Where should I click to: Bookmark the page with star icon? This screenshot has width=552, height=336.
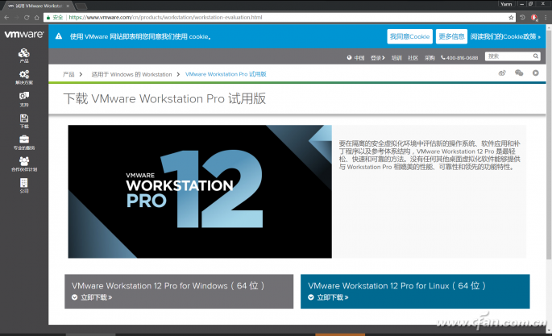coord(511,17)
